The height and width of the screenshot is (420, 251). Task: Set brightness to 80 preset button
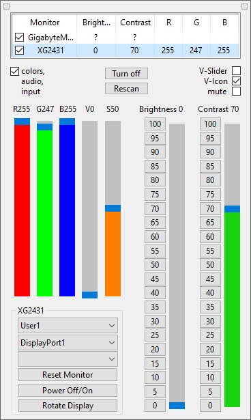point(155,180)
